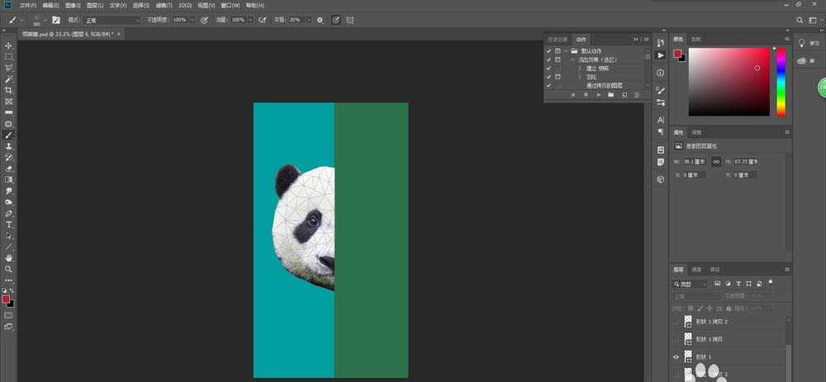Screen dimensions: 826x382
Task: Open the opacity 100% dropdown arrow
Action: (192, 19)
